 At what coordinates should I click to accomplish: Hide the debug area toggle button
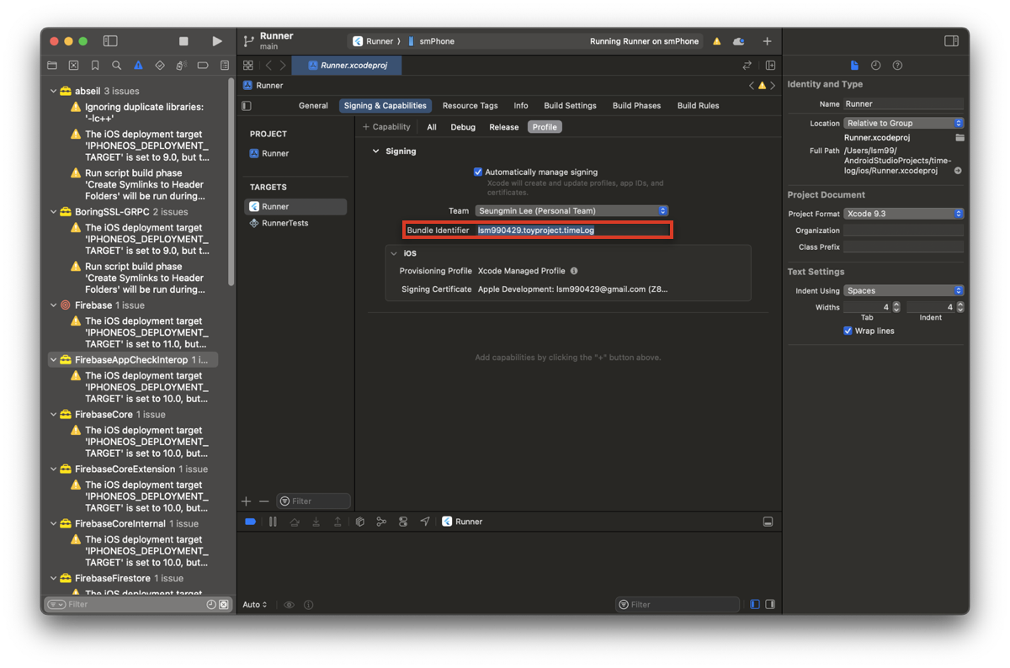click(768, 522)
